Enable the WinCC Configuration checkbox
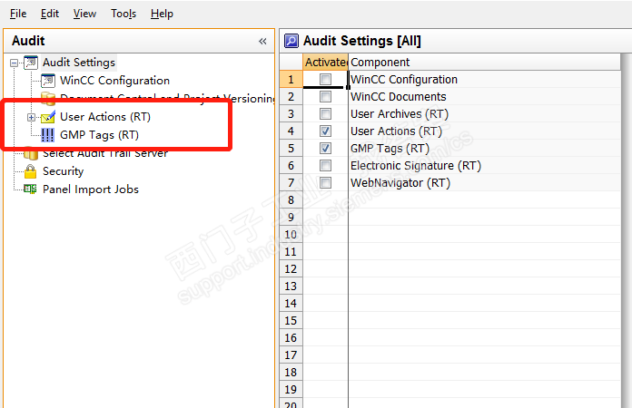 coord(325,80)
